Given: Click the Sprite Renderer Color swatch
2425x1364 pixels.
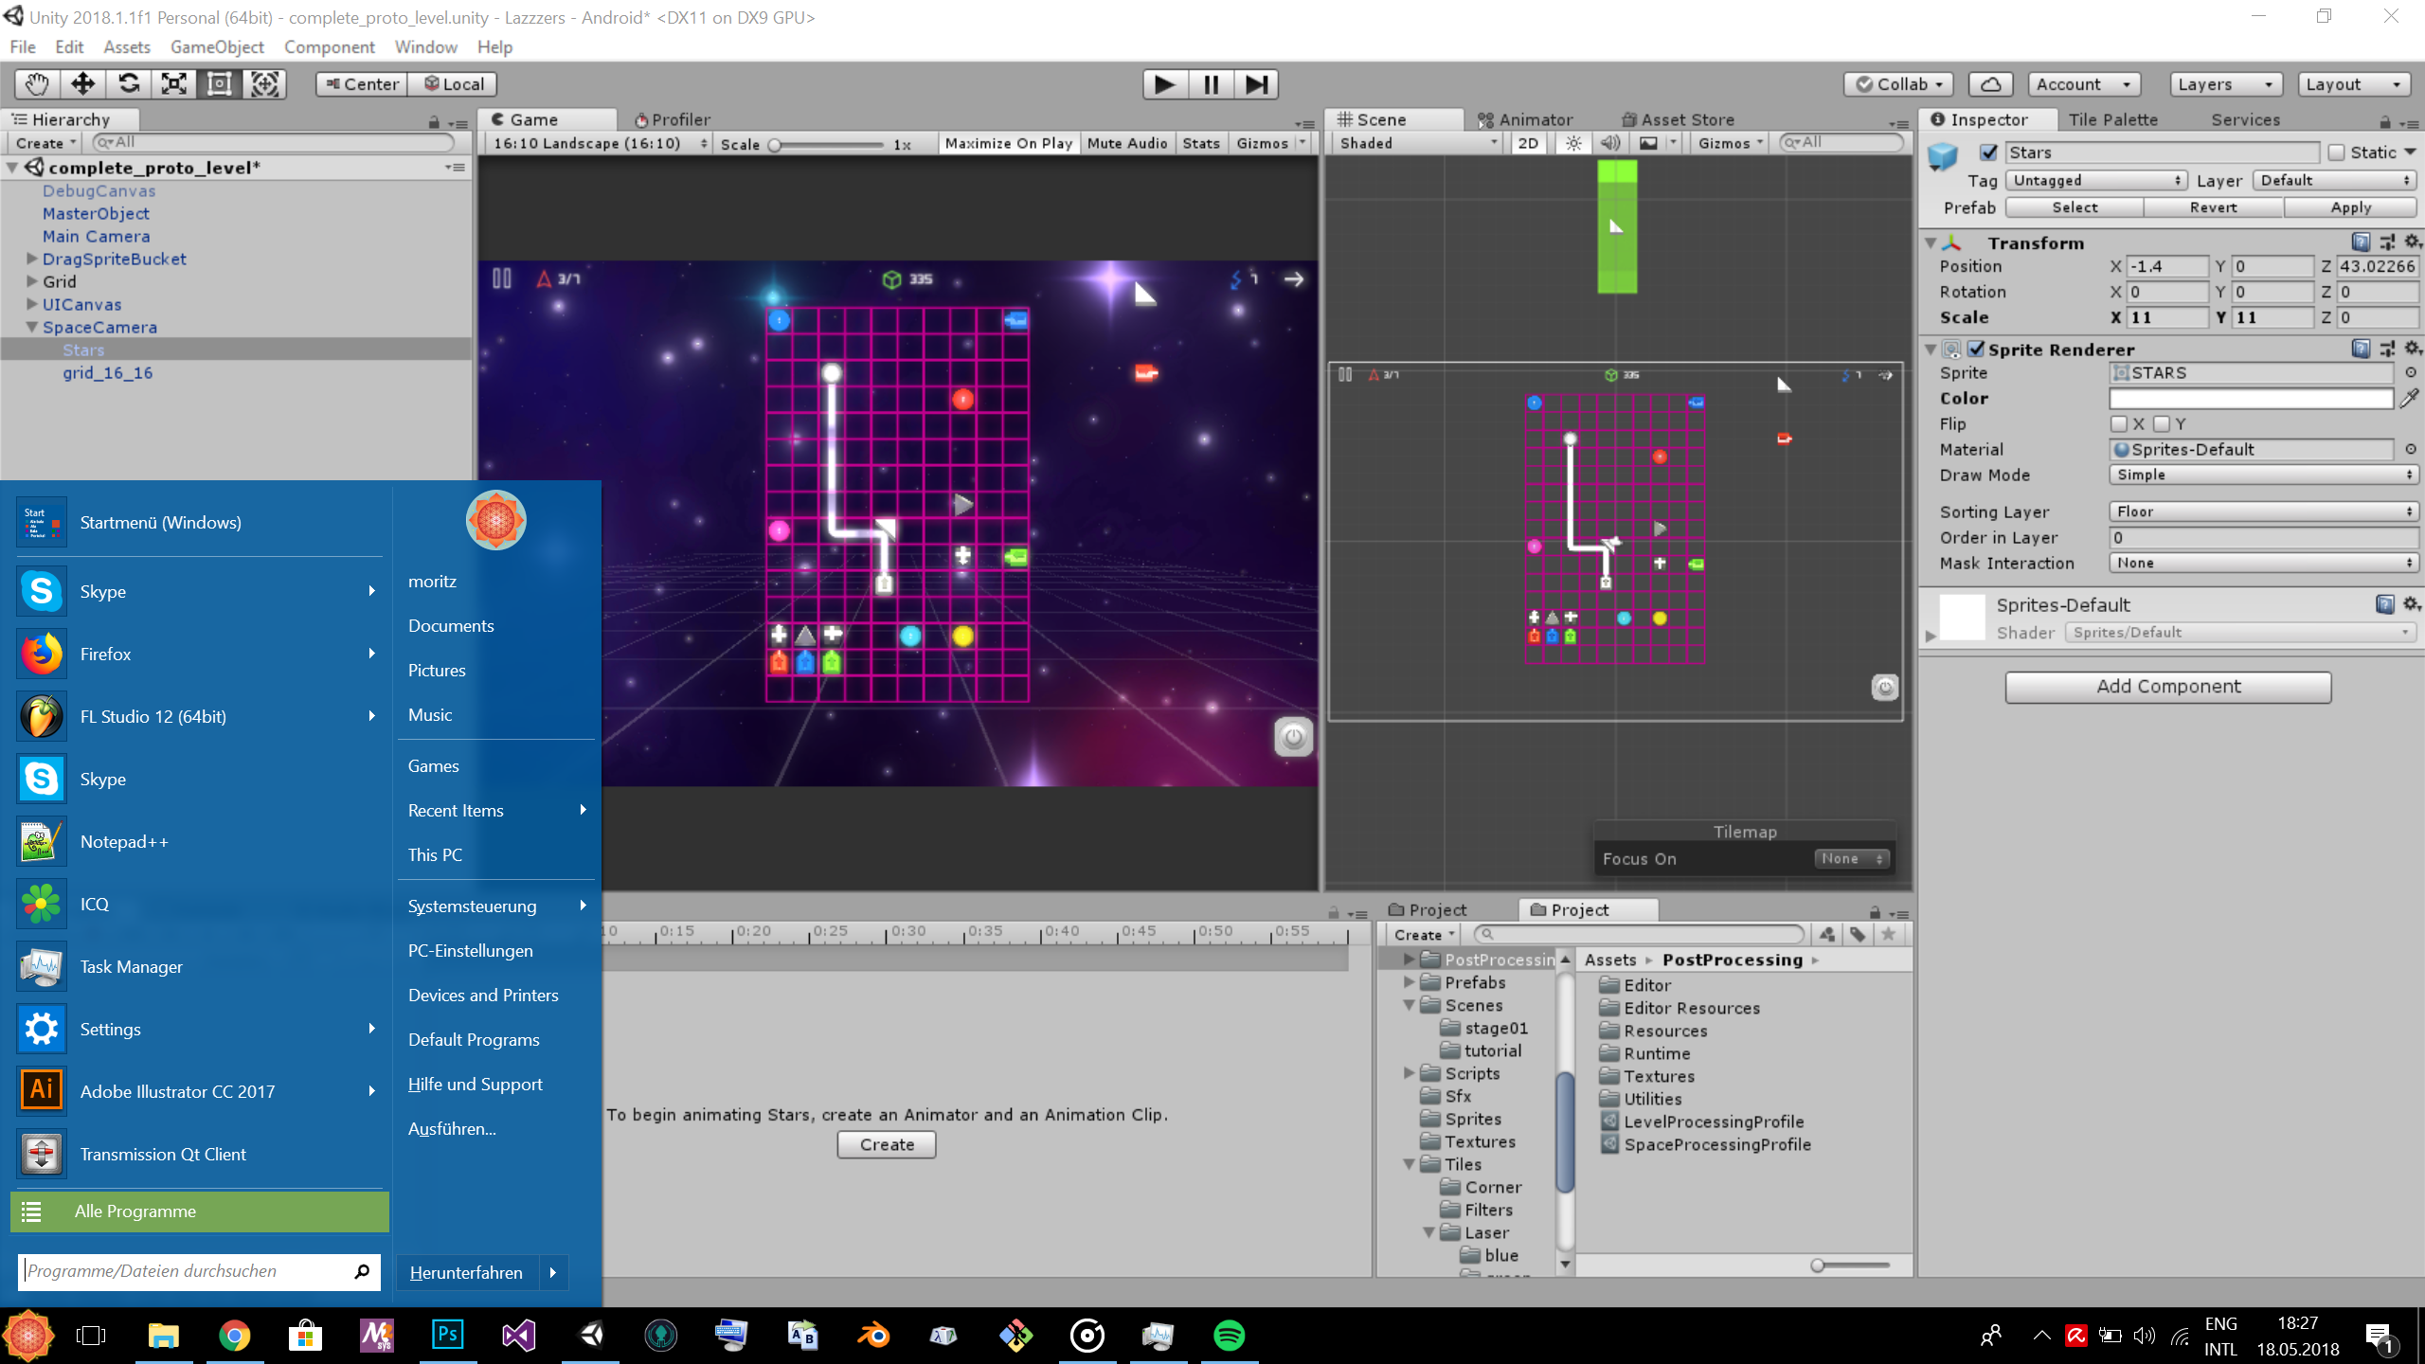Looking at the screenshot, I should [x=2251, y=399].
